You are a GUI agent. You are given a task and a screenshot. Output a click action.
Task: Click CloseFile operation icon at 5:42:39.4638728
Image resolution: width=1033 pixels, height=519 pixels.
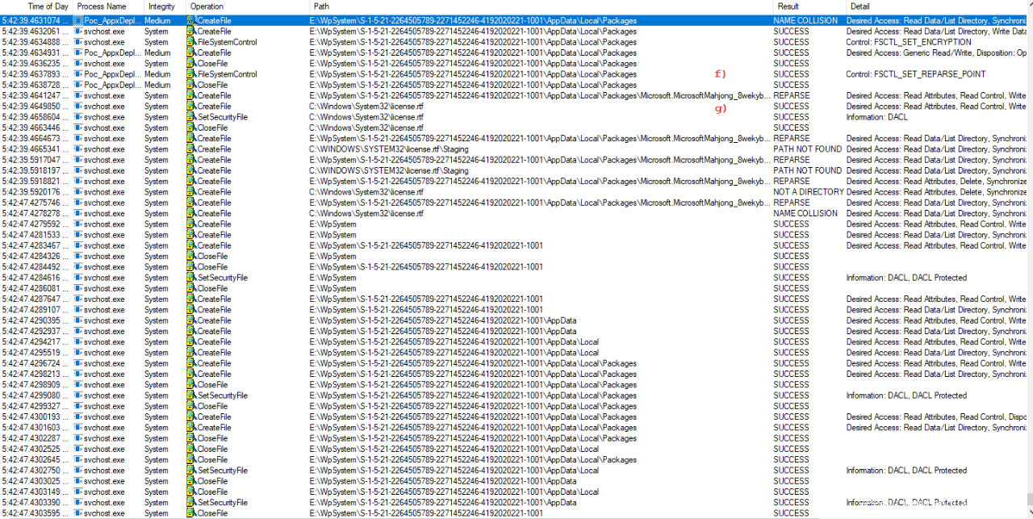(x=191, y=85)
